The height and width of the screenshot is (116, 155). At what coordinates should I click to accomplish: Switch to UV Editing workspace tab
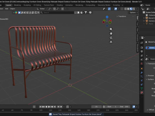coord(37,5)
